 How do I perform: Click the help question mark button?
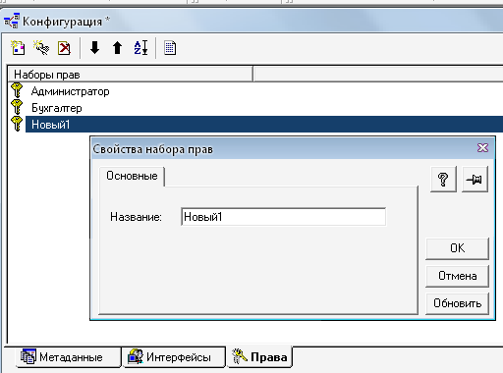click(443, 179)
